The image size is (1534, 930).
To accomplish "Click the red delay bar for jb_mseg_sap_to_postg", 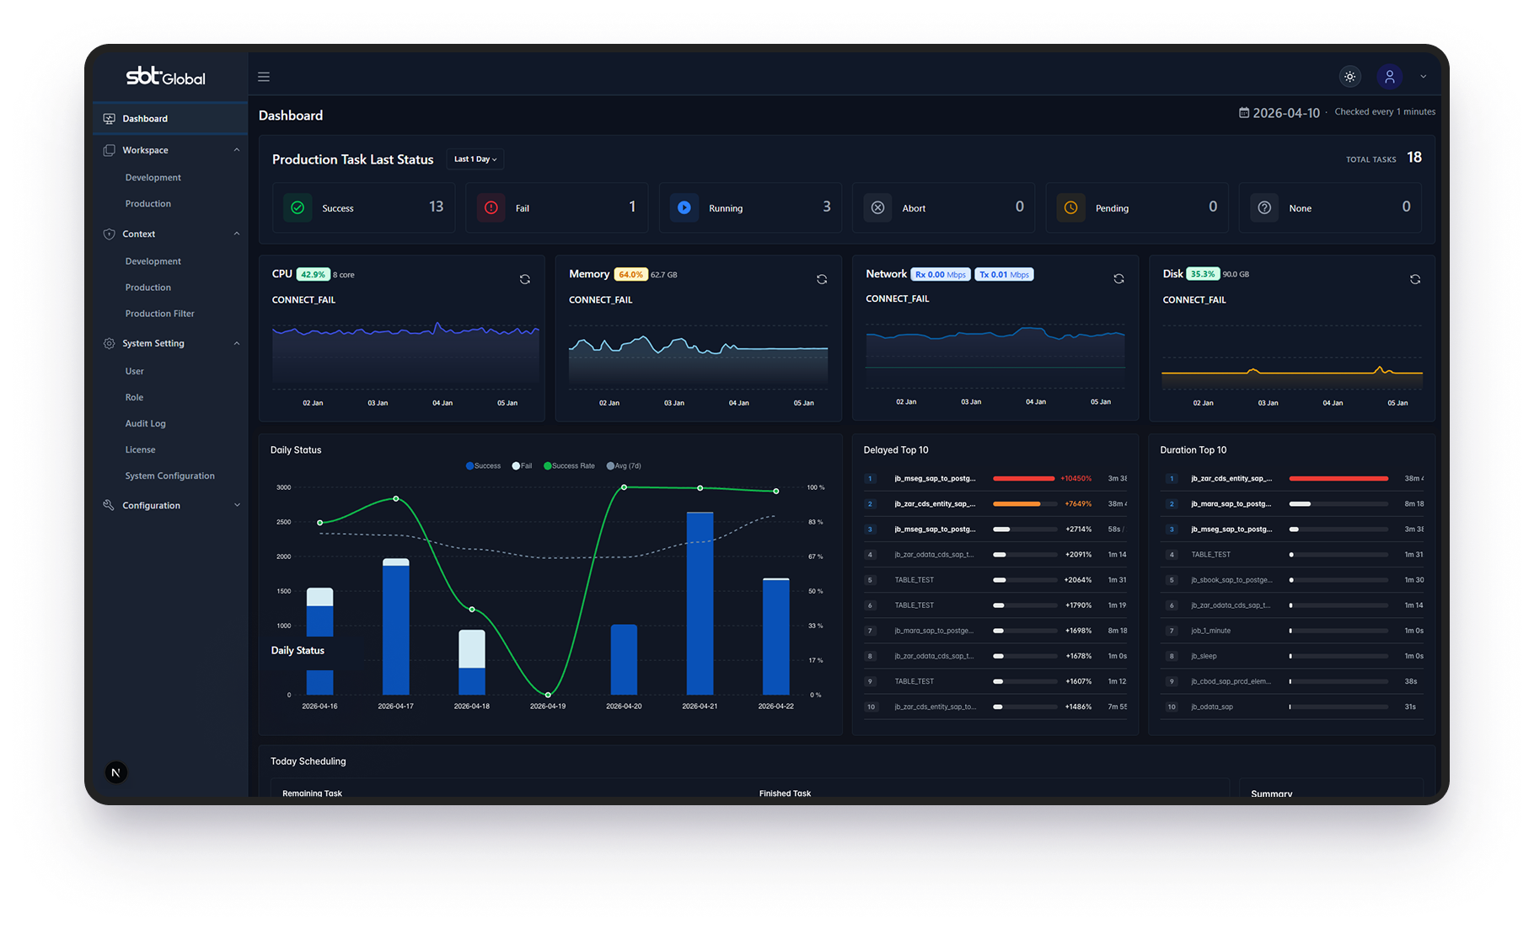I will pyautogui.click(x=1024, y=478).
